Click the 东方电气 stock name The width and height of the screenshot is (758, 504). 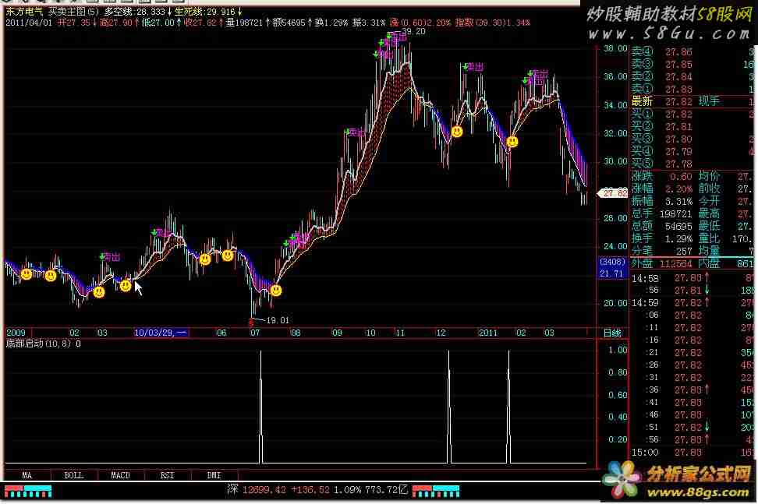(25, 11)
